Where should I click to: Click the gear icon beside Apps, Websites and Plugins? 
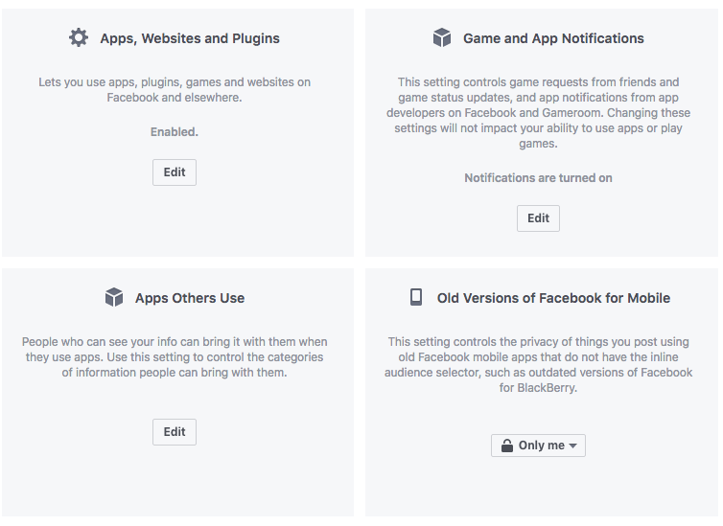(79, 37)
